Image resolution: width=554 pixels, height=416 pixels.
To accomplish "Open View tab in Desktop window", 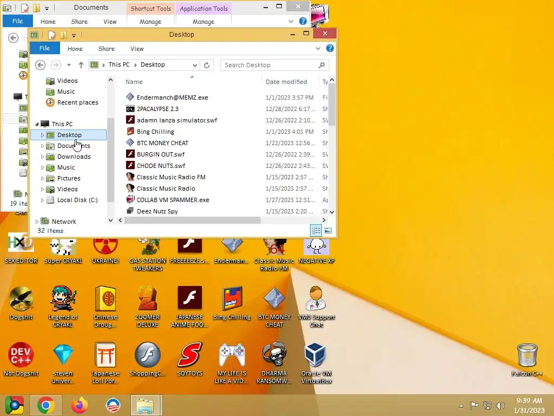I will (137, 49).
